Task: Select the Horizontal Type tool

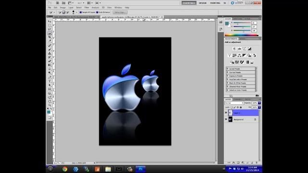Action: tap(50, 81)
